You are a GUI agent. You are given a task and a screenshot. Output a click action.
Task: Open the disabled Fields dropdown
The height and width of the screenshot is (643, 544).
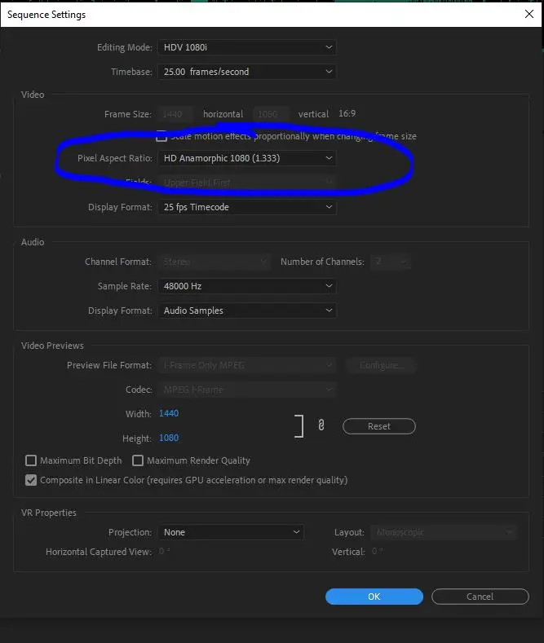pyautogui.click(x=247, y=183)
